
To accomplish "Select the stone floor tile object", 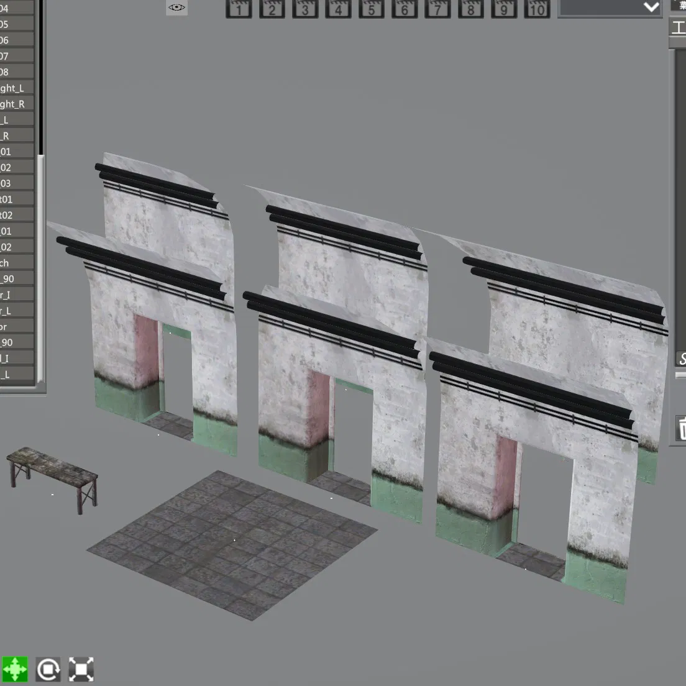I will tap(232, 545).
